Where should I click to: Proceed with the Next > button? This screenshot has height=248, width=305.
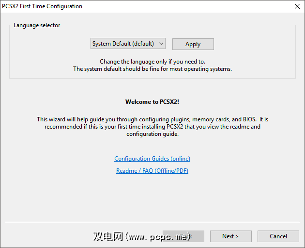point(231,236)
